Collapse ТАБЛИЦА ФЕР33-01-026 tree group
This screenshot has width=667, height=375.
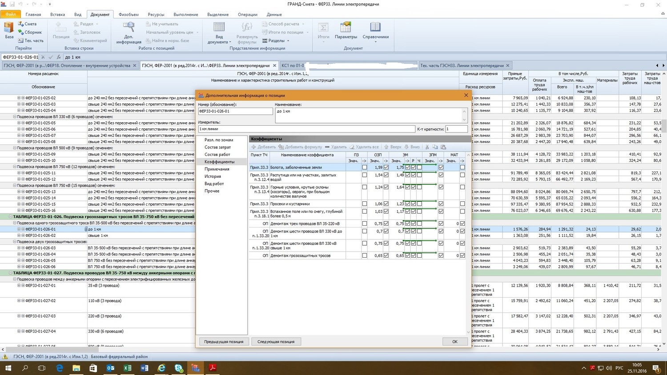pyautogui.click(x=11, y=217)
